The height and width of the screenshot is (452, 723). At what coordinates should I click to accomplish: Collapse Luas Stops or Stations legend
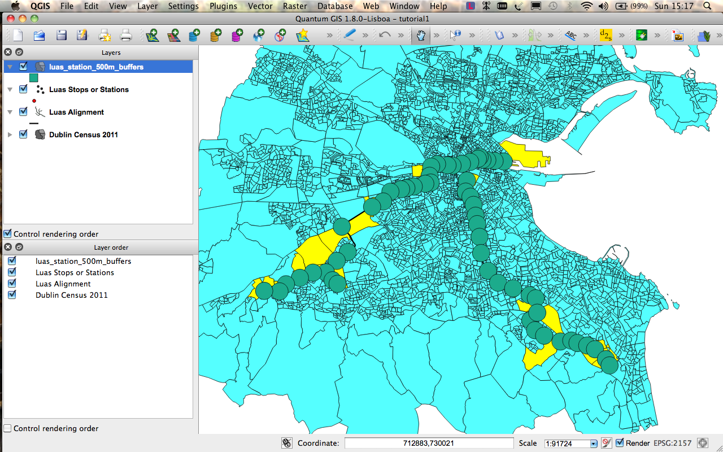(x=10, y=89)
